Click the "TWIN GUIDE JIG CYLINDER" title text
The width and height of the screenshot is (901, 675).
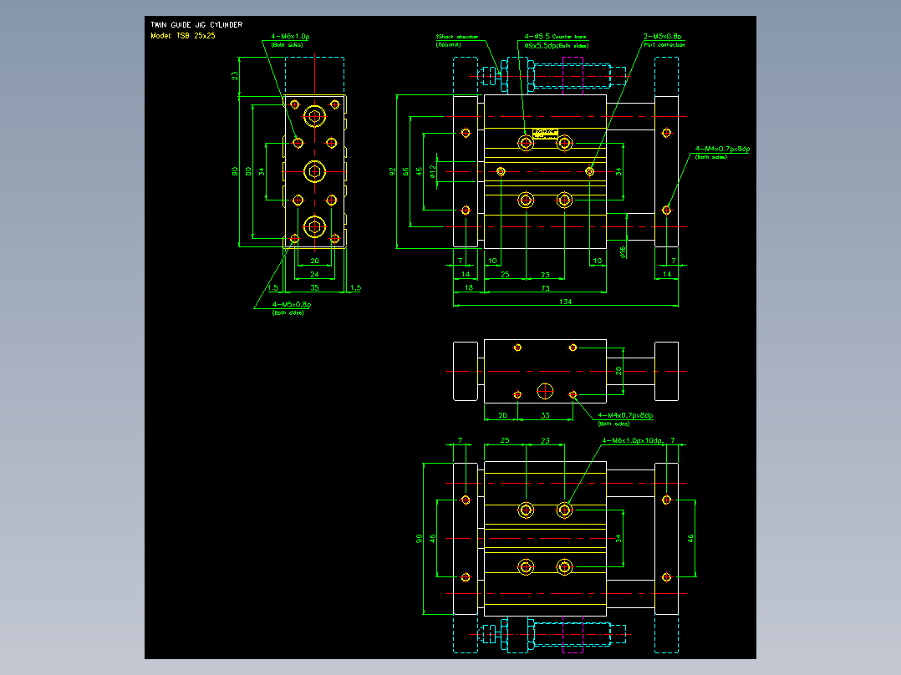[196, 25]
